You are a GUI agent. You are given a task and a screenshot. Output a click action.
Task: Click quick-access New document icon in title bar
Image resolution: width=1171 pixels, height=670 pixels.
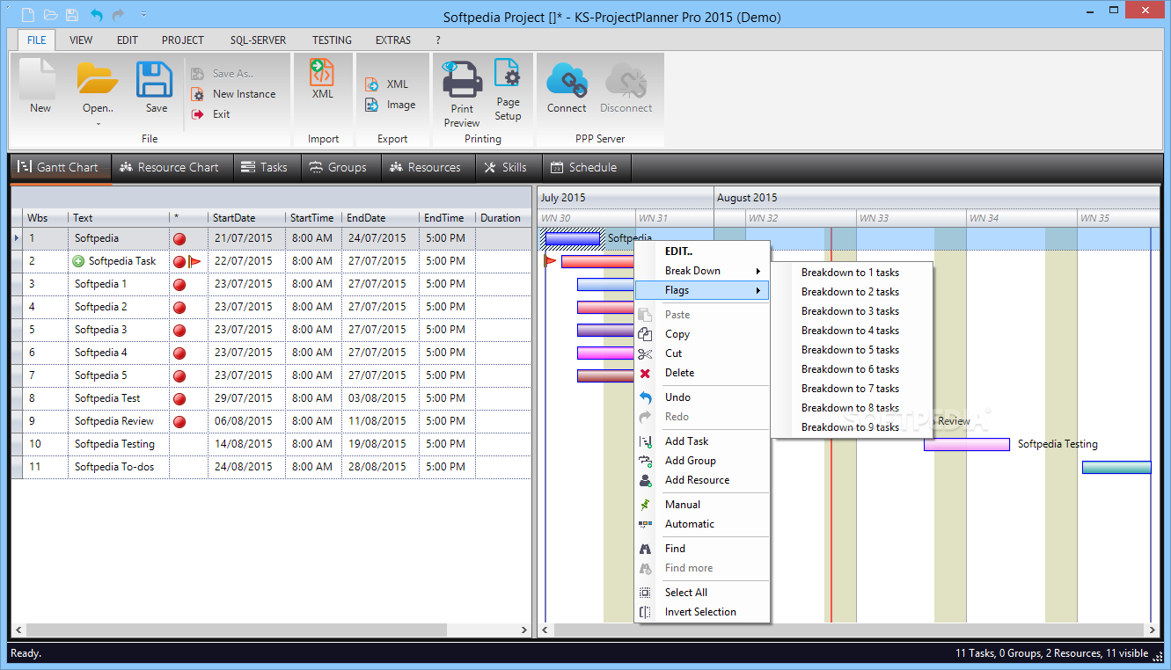coord(28,15)
